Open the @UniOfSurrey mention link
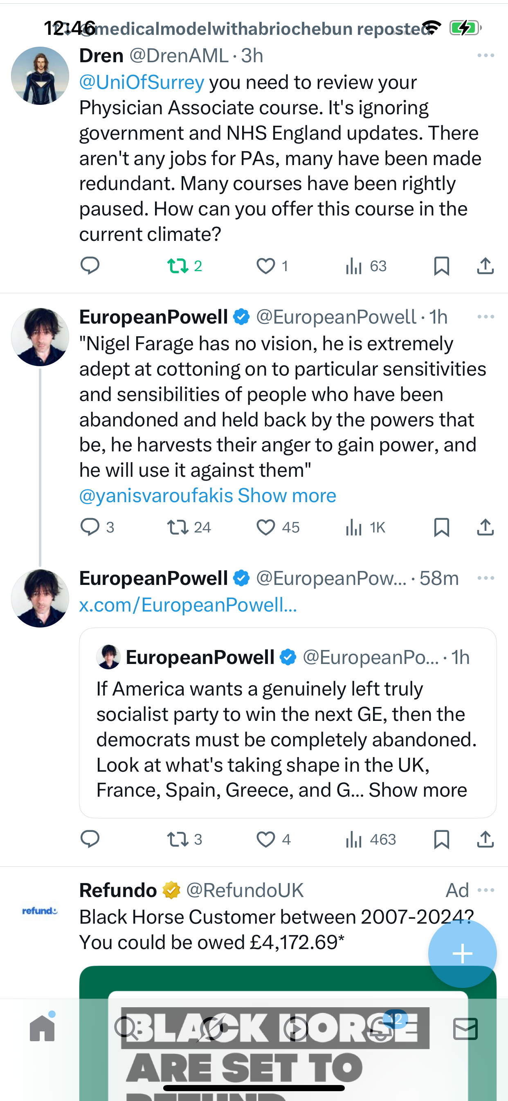The width and height of the screenshot is (508, 1101). pyautogui.click(x=142, y=82)
